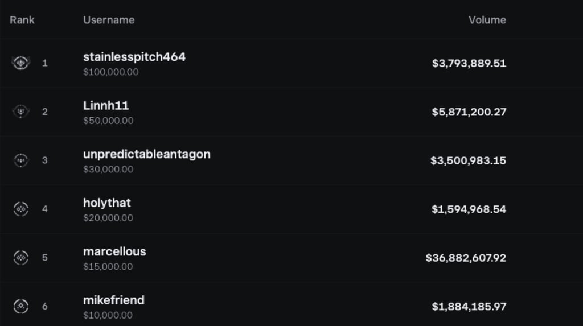Viewport: 583px width, 326px height.
Task: Click the rank 4 badge icon
Action: 21,209
